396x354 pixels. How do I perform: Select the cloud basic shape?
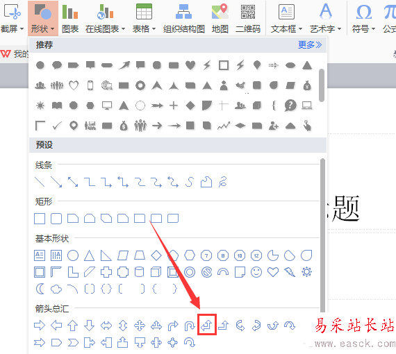tap(56, 289)
